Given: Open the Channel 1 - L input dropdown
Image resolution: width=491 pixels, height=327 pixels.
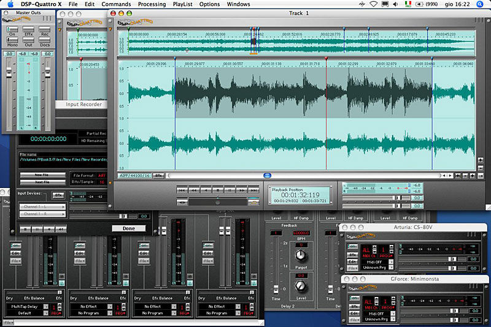Looking at the screenshot, I should 44,207.
